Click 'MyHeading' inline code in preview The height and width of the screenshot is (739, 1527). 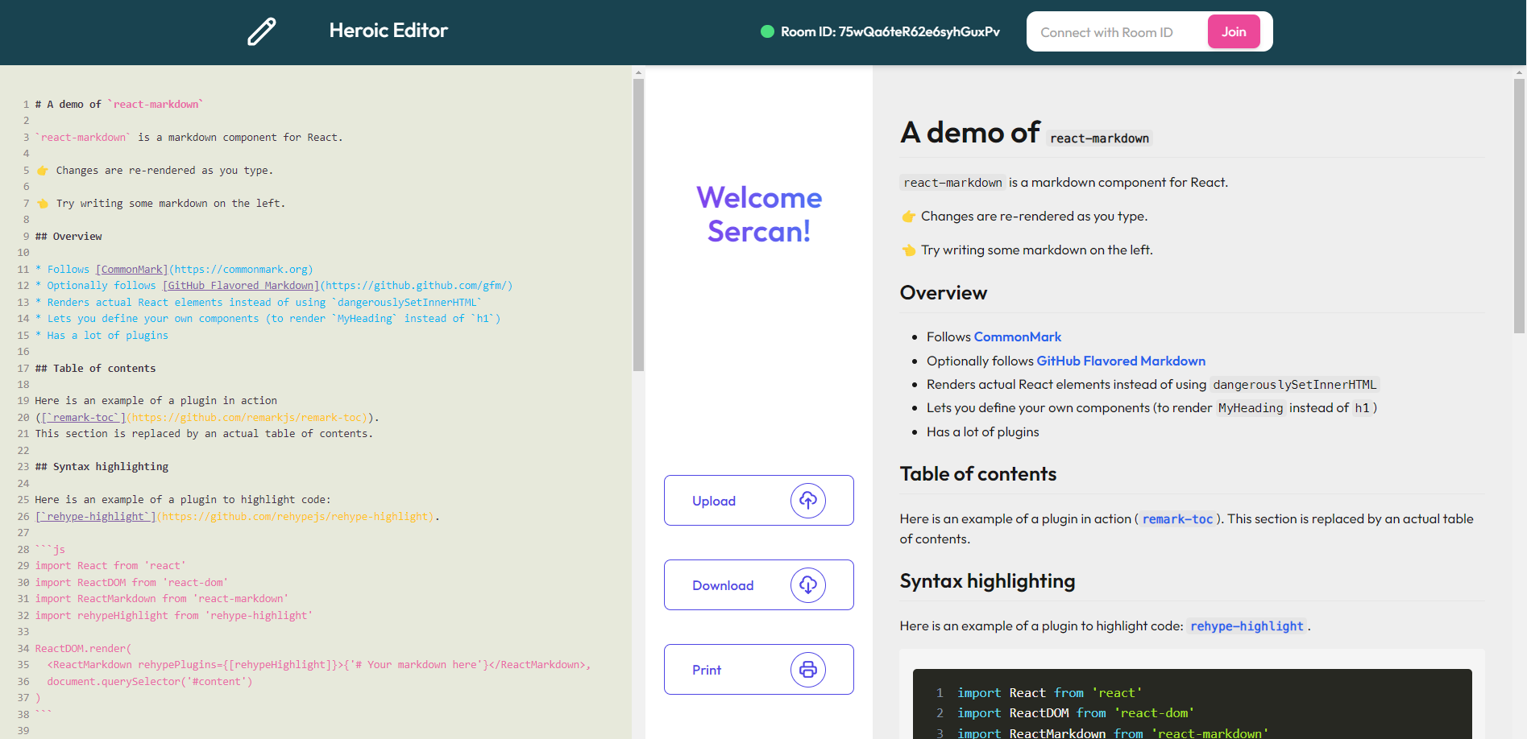pyautogui.click(x=1251, y=408)
